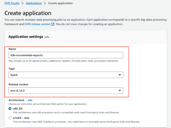The height and width of the screenshot is (128, 171).
Task: Open the EMR Studio breadcrumb link
Action: coord(12,3)
